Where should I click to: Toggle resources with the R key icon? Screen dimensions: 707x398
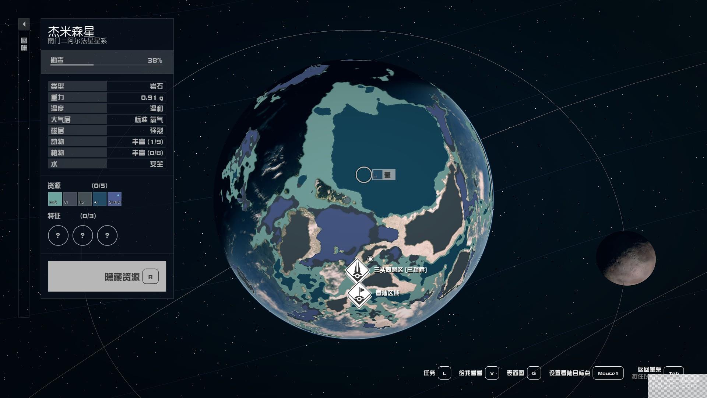point(150,277)
